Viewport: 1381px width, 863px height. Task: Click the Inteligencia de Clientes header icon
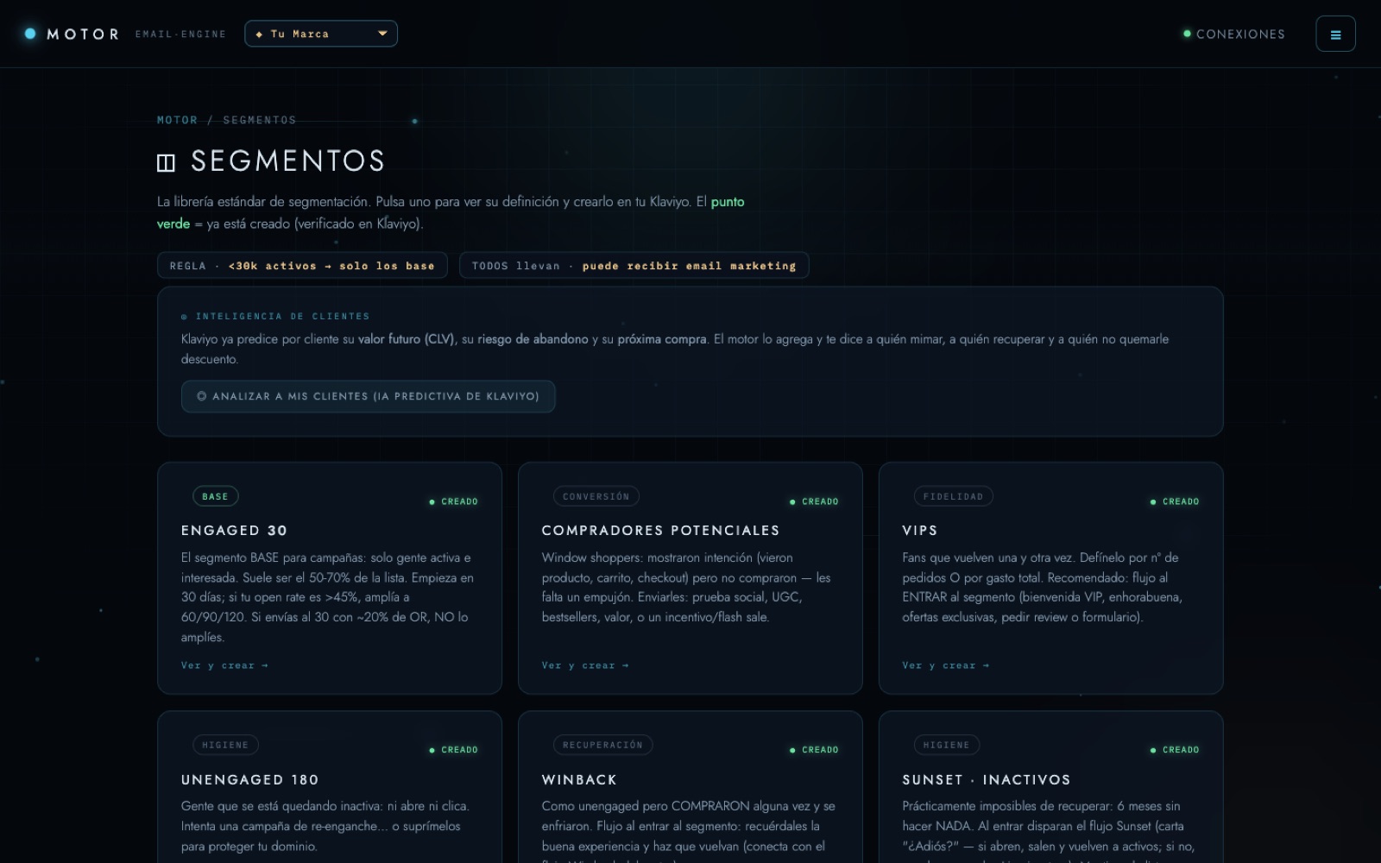tap(184, 317)
